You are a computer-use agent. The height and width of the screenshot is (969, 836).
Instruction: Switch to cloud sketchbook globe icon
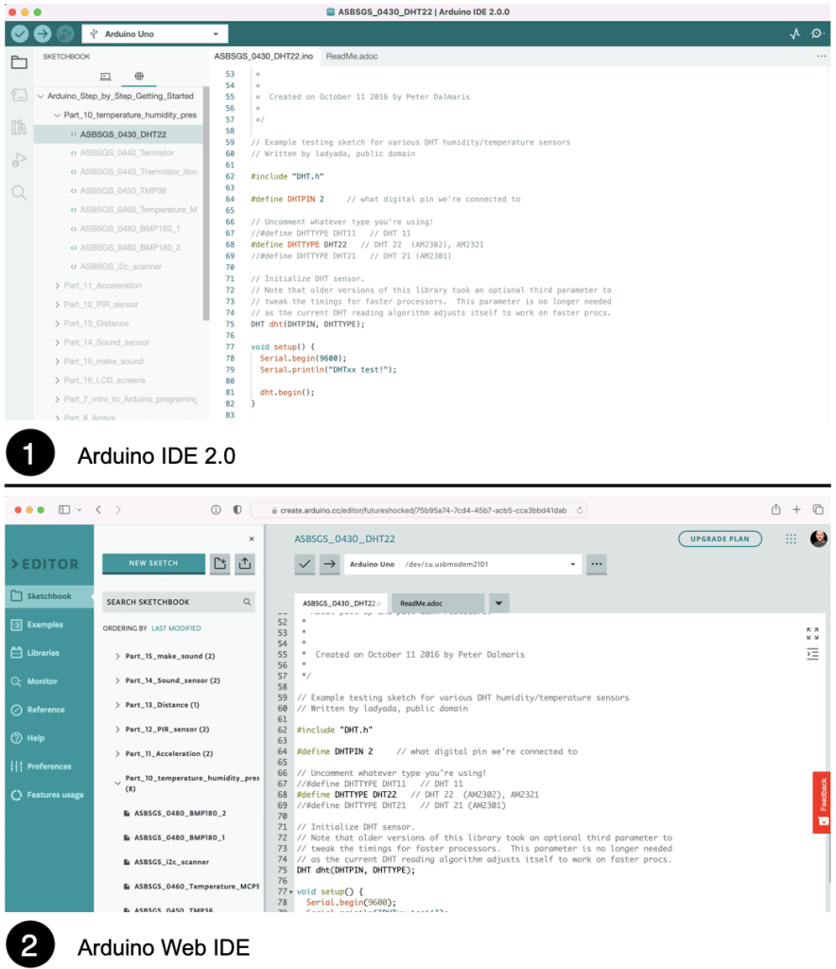click(x=140, y=76)
